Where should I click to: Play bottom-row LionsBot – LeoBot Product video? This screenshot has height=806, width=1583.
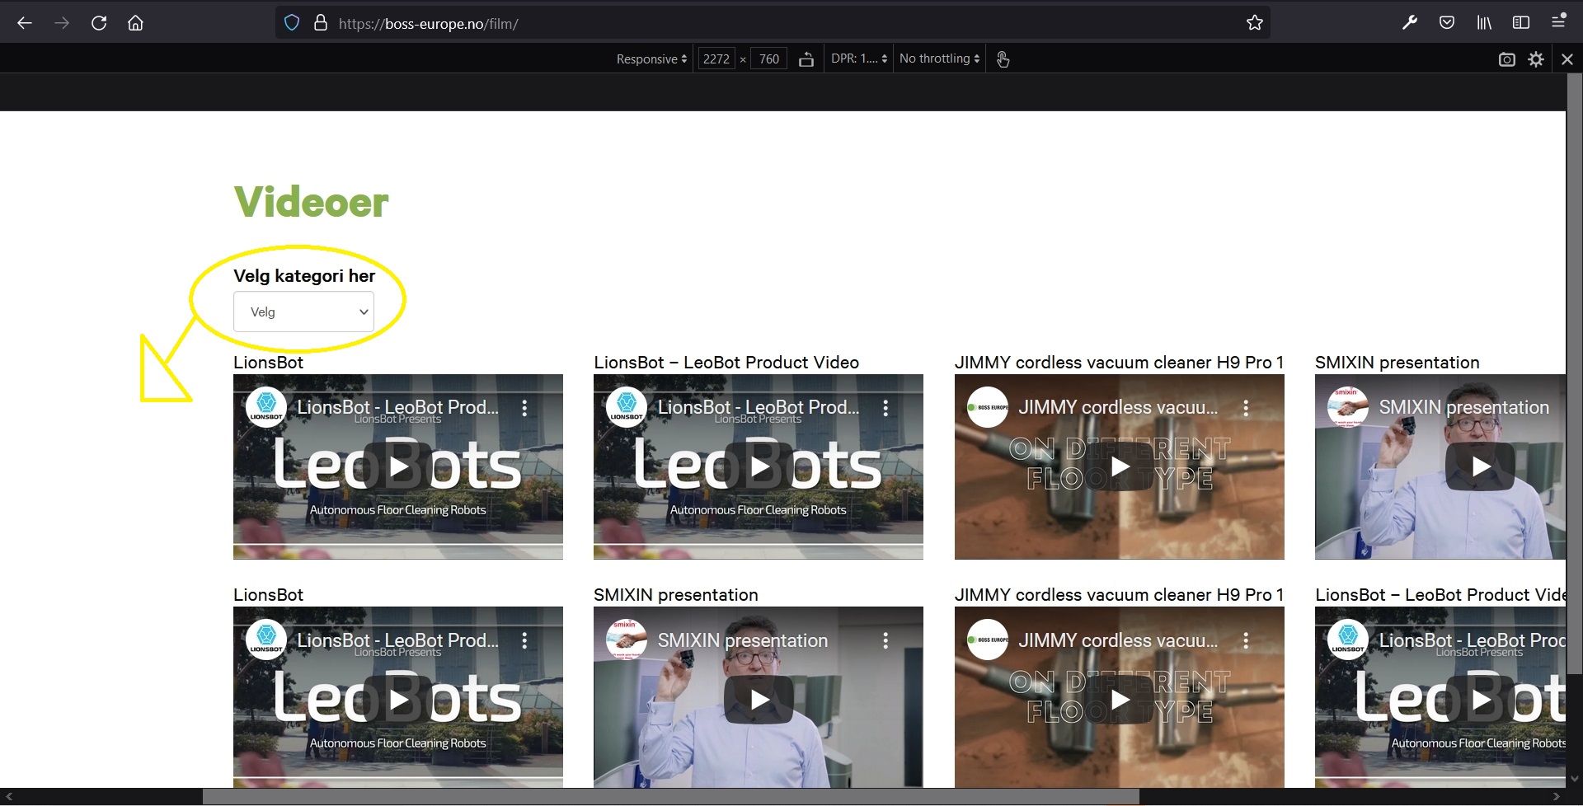click(x=1480, y=700)
